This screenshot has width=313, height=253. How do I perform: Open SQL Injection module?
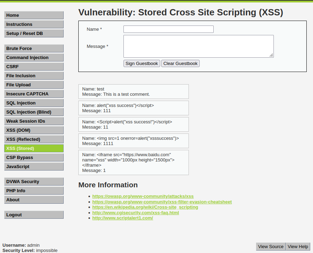coord(34,103)
